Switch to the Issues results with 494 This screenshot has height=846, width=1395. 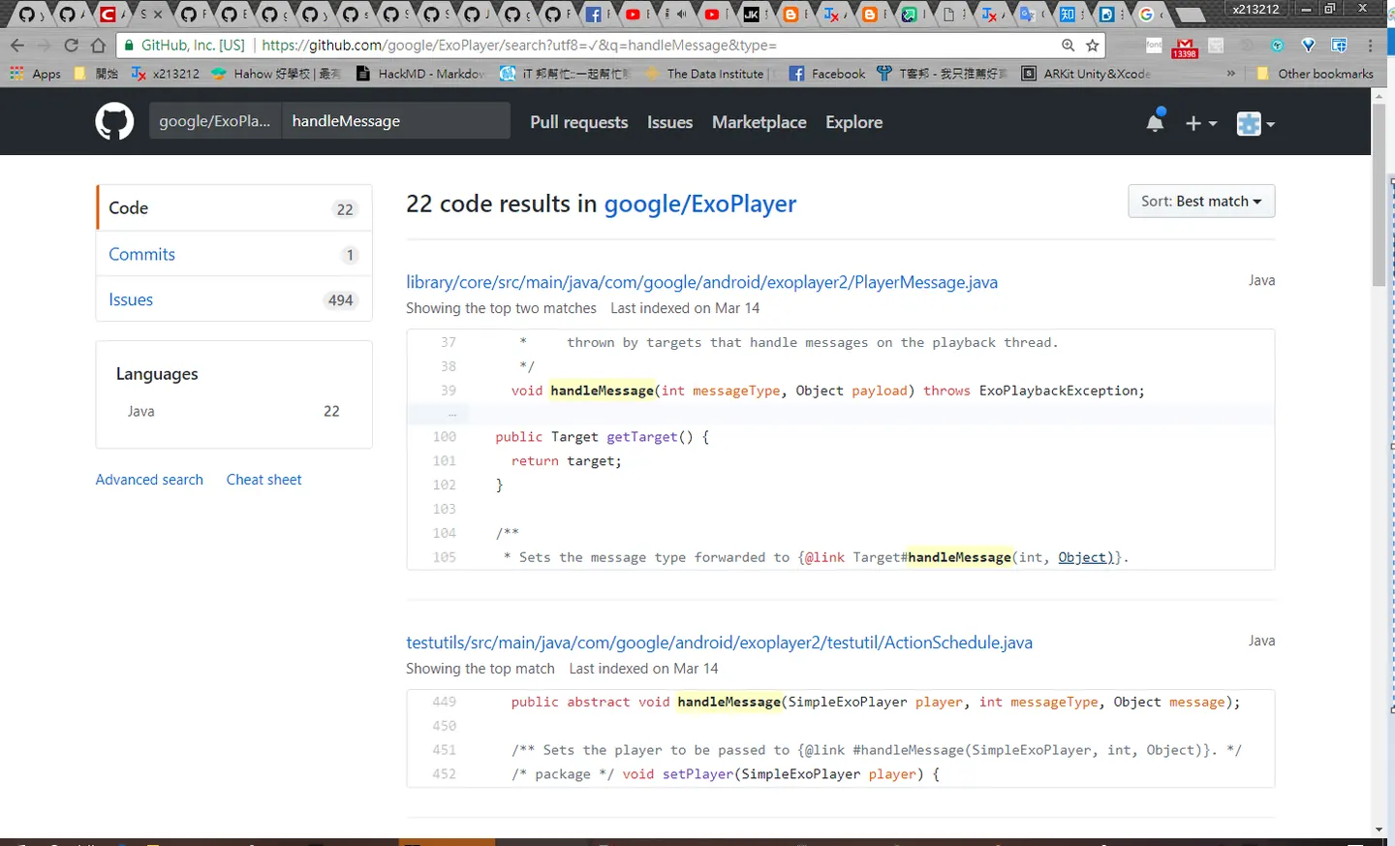pos(233,299)
